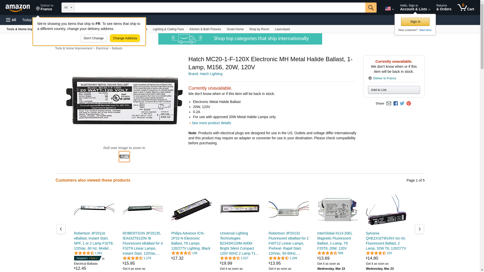Share via email envelope icon
Image resolution: width=484 pixels, height=272 pixels.
click(389, 104)
